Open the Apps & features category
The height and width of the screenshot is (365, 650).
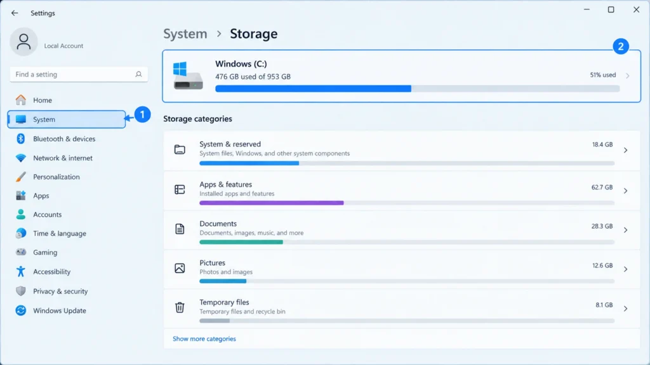pyautogui.click(x=402, y=190)
